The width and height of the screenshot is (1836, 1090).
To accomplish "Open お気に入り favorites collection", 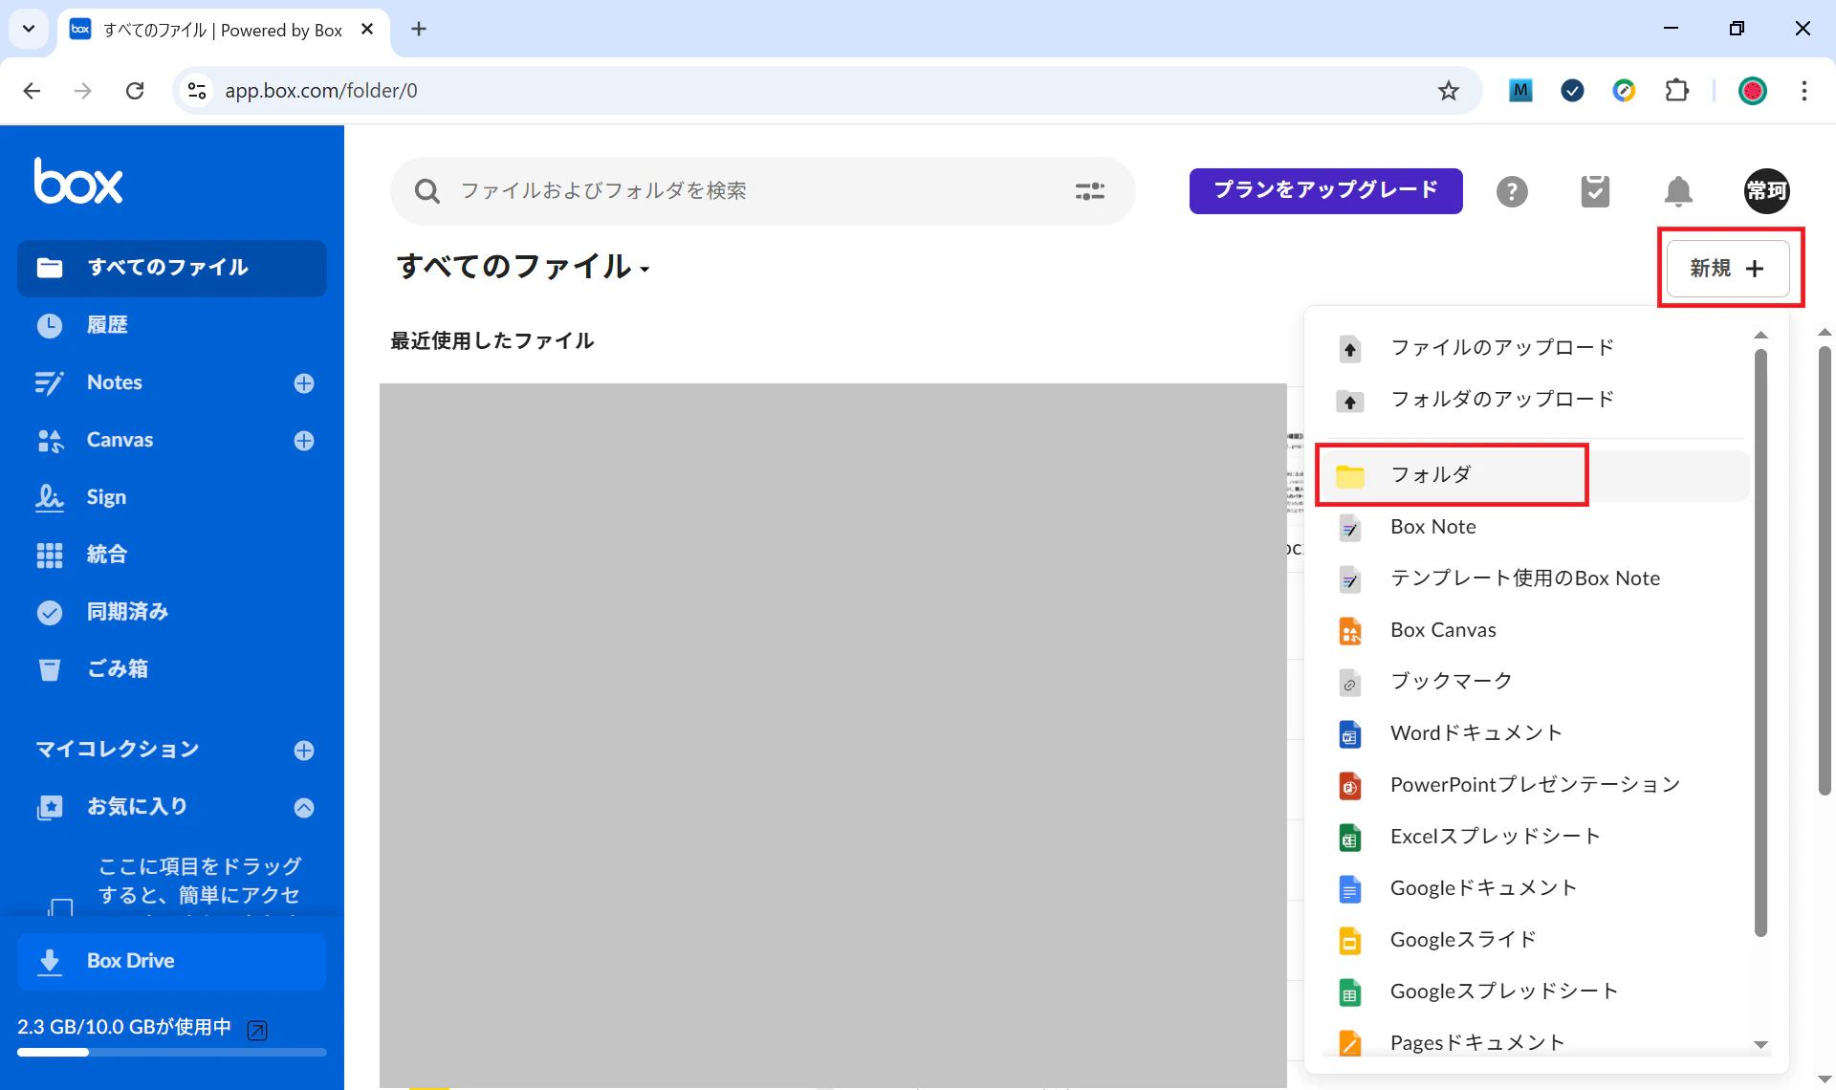I will click(137, 807).
